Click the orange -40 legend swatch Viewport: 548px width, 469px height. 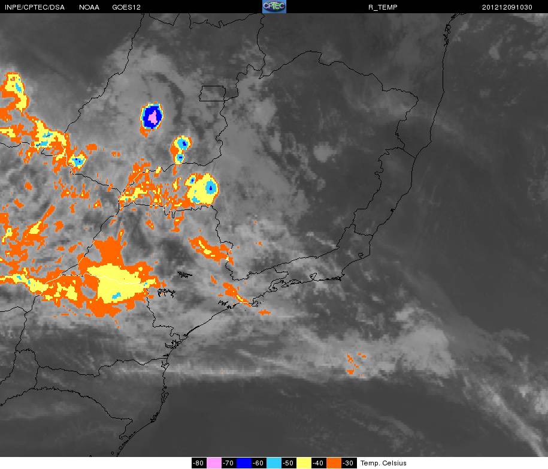tap(334, 462)
